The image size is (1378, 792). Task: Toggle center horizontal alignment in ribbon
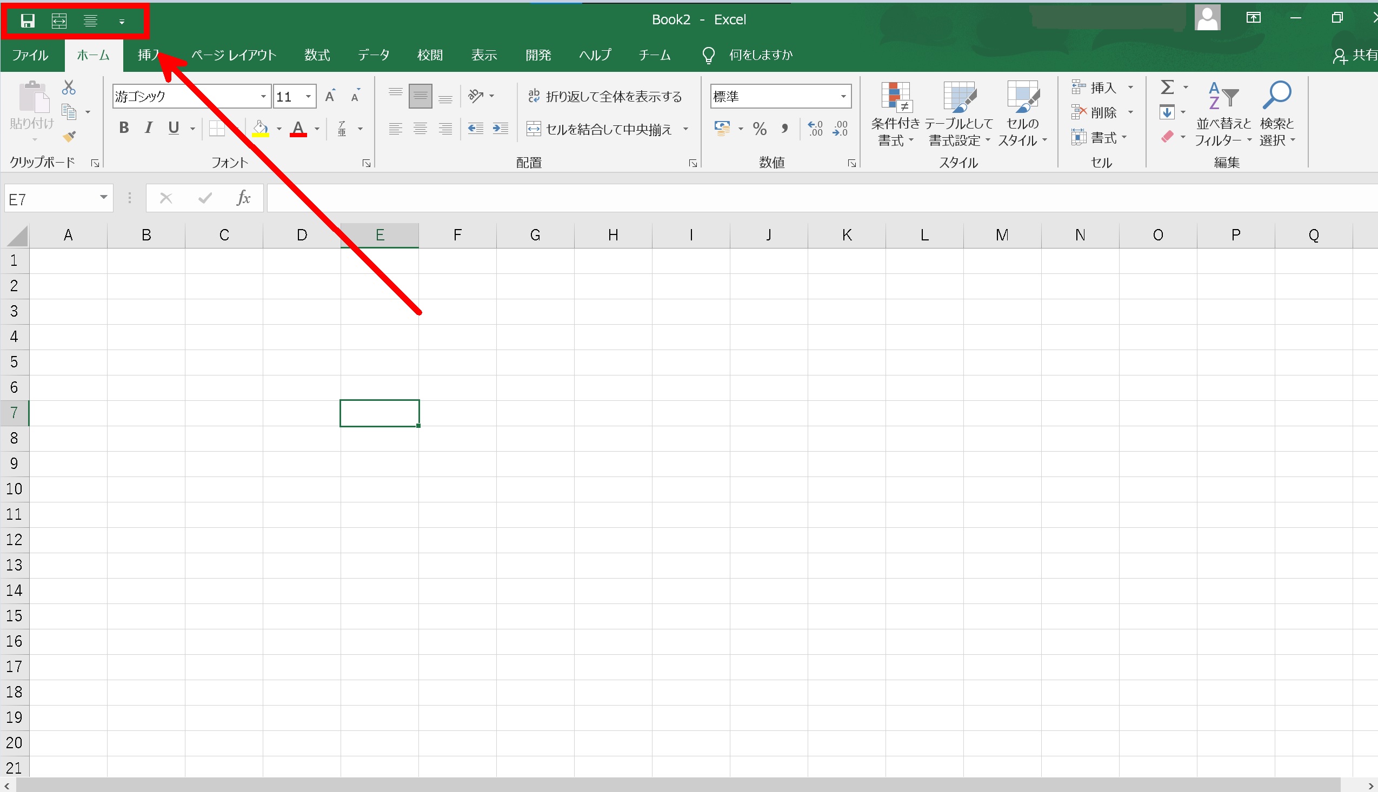click(421, 129)
